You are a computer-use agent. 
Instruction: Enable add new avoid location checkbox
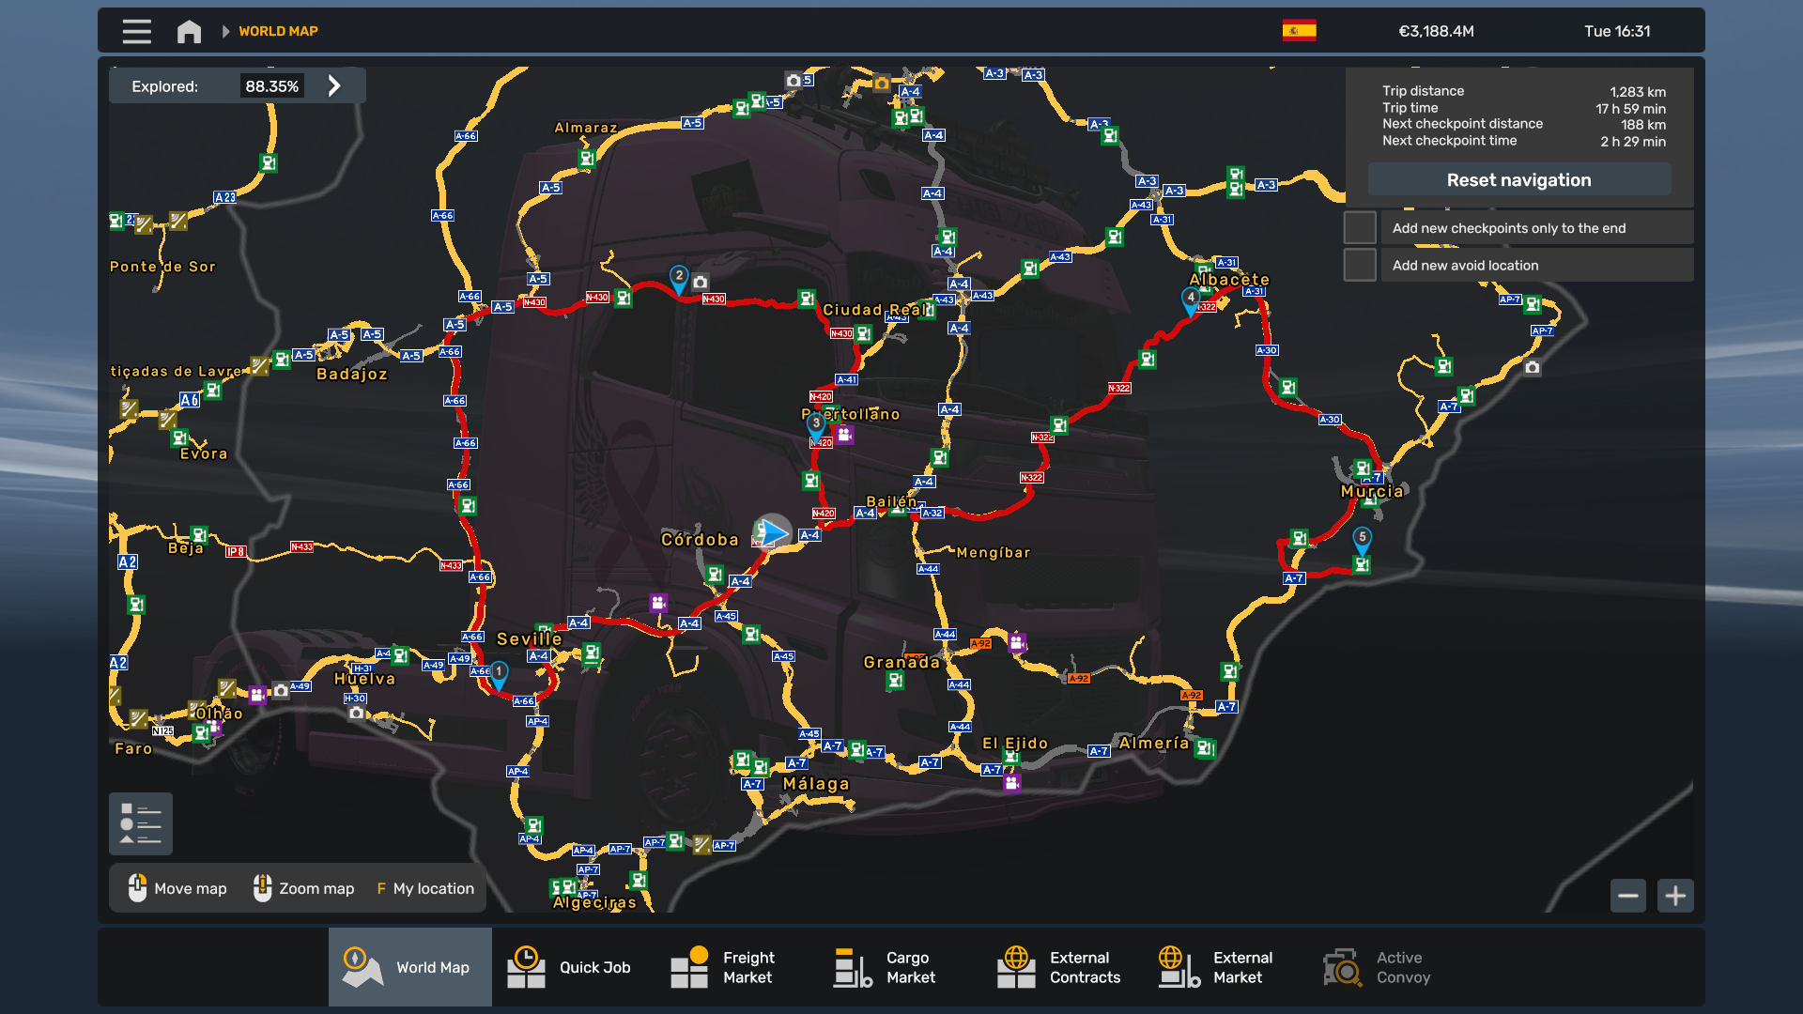point(1360,266)
